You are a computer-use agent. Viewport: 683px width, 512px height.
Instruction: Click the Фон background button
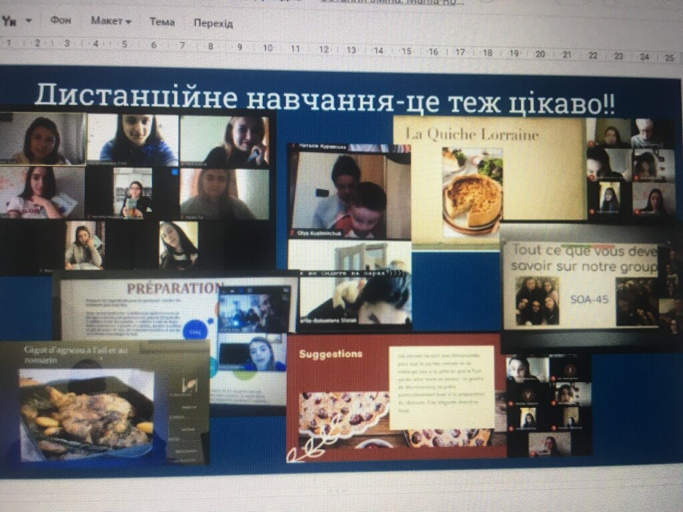61,21
